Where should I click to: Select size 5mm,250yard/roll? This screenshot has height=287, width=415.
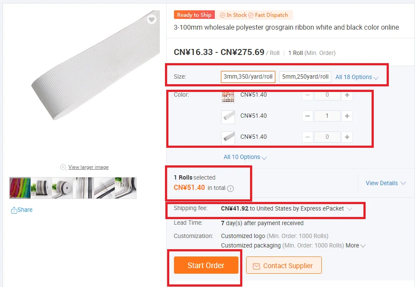305,77
